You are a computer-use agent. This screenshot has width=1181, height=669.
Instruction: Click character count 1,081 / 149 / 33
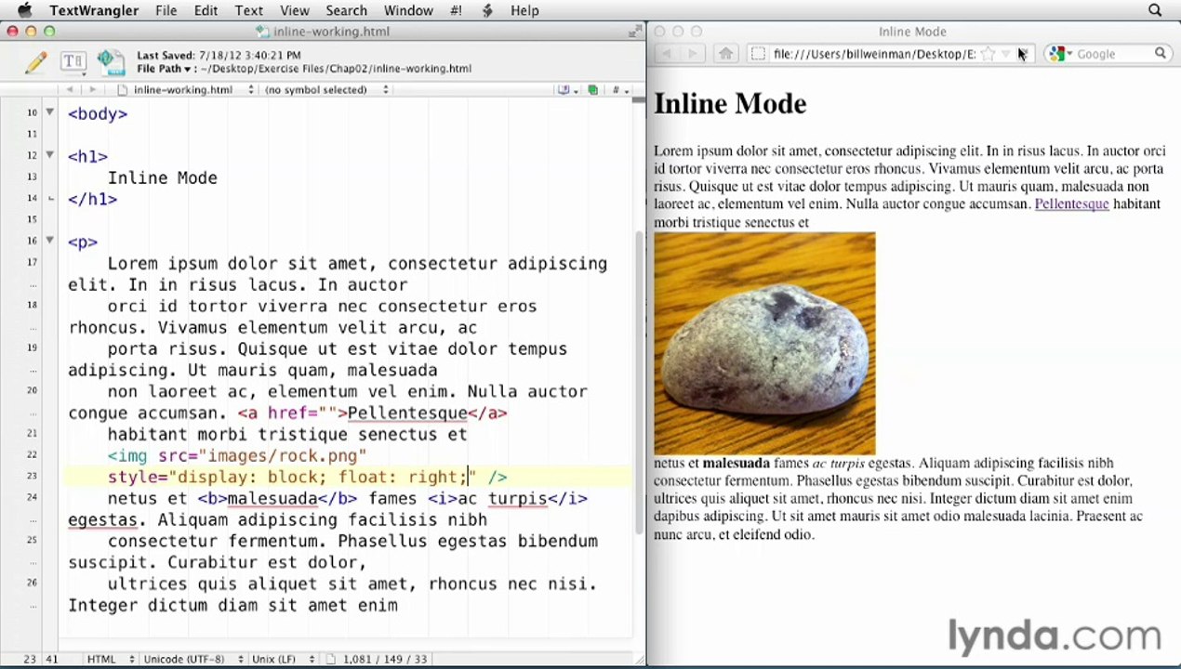386,659
